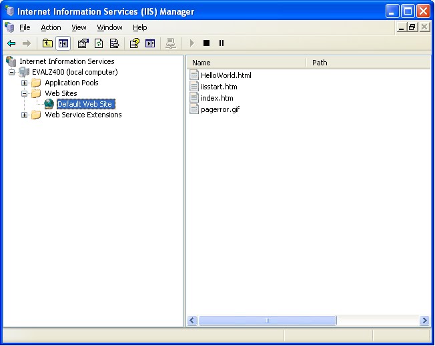Viewport: 435px width, 346px height.
Task: Expand the Web Service Extensions node
Action: point(25,115)
